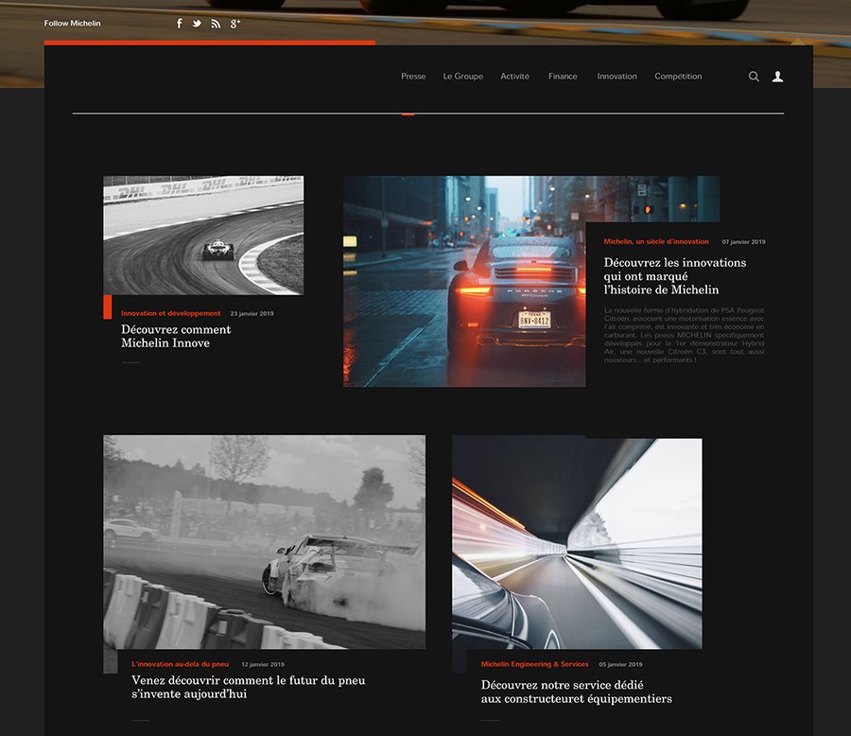The width and height of the screenshot is (851, 736).
Task: Select Le Groupe in navigation
Action: [x=462, y=77]
